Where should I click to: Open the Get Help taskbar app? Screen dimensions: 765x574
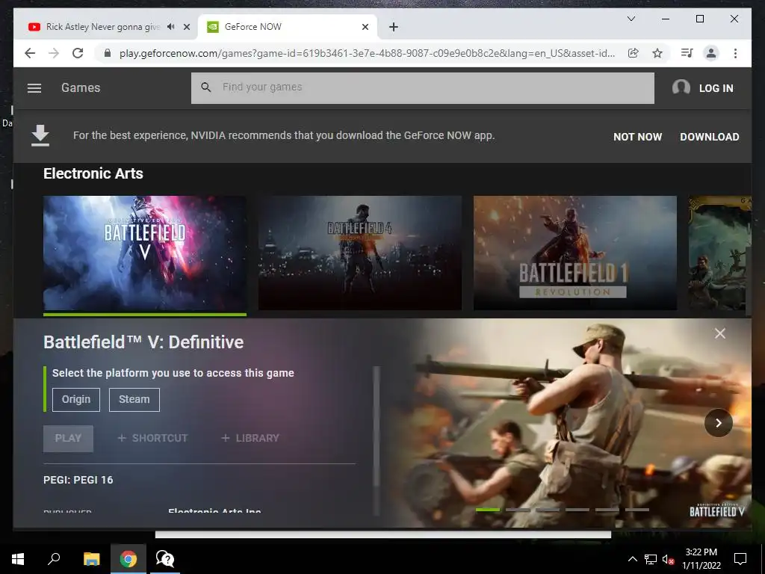[x=165, y=559]
